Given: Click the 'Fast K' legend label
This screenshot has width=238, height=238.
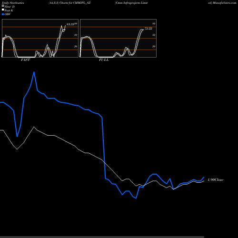Looking at the screenshot, I should pyautogui.click(x=9, y=10).
